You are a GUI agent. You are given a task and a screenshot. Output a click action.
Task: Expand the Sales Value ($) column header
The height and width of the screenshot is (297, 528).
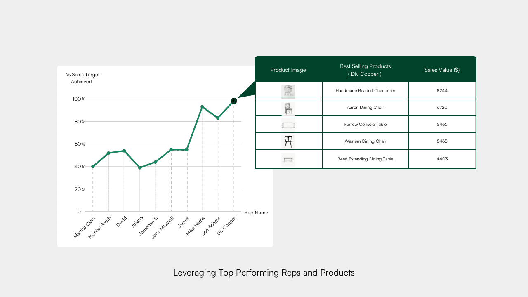[x=442, y=70]
